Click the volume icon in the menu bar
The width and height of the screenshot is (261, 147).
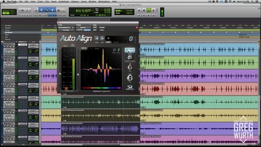234,1
